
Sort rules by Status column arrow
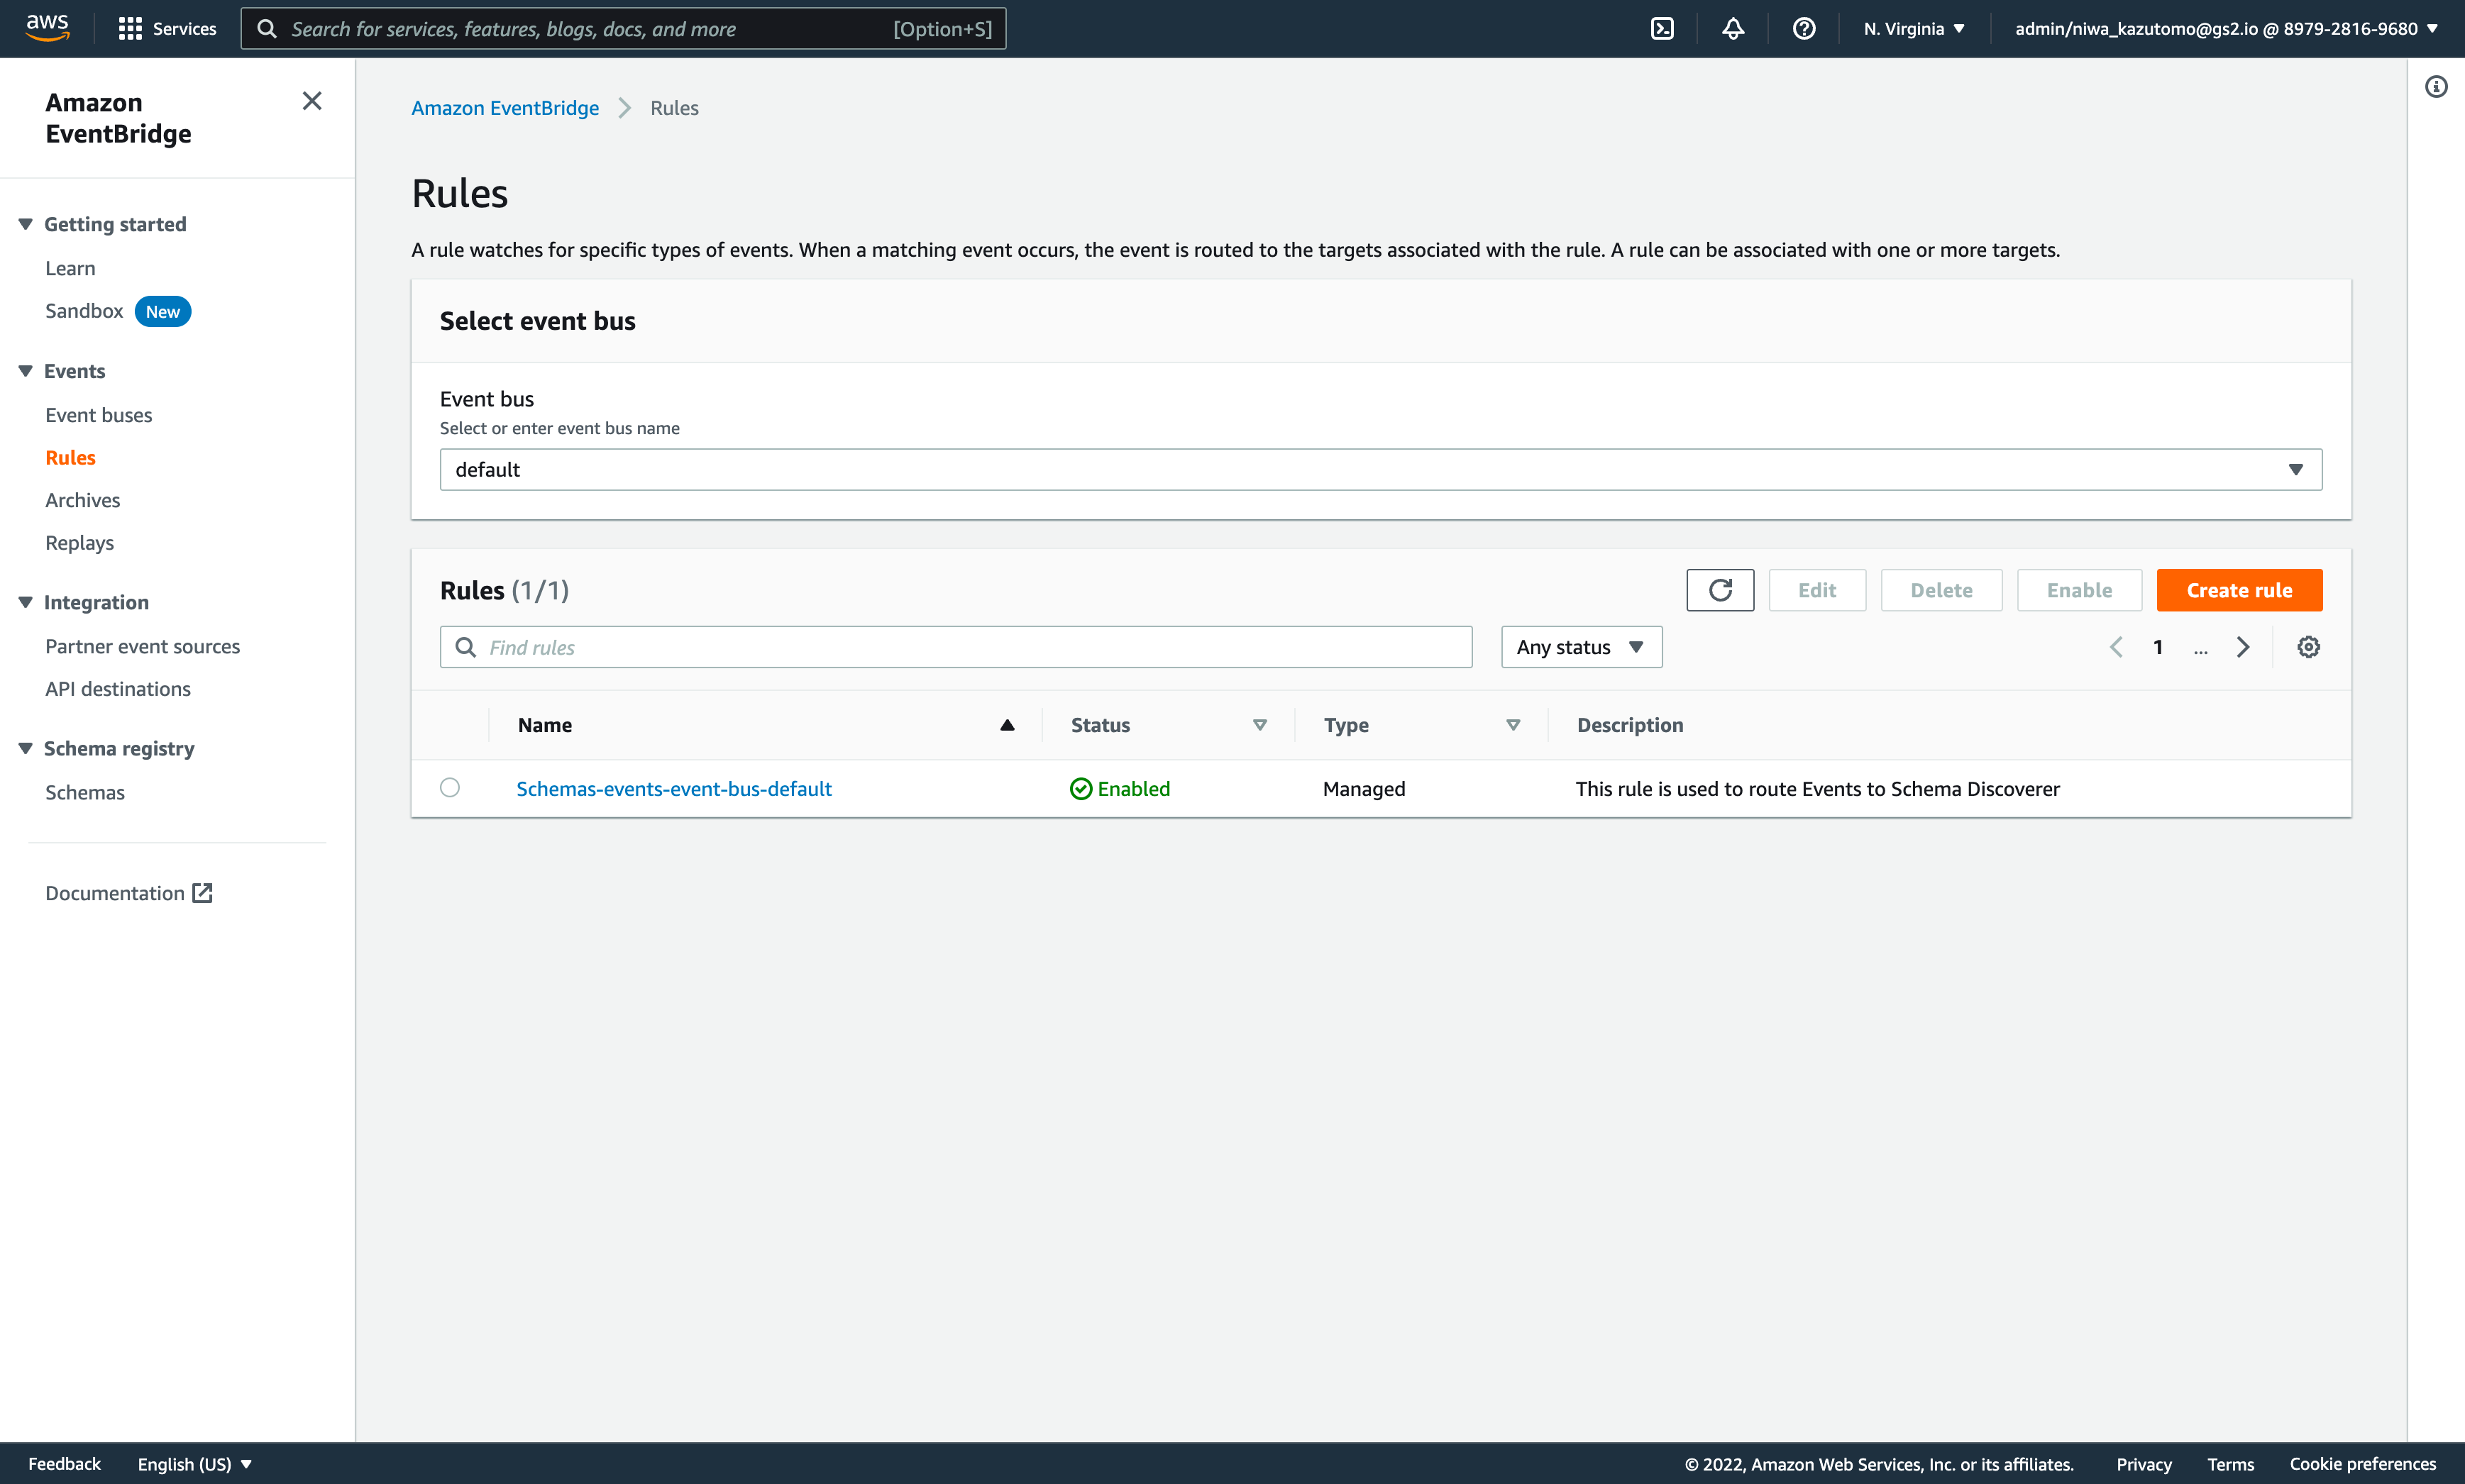pos(1260,725)
